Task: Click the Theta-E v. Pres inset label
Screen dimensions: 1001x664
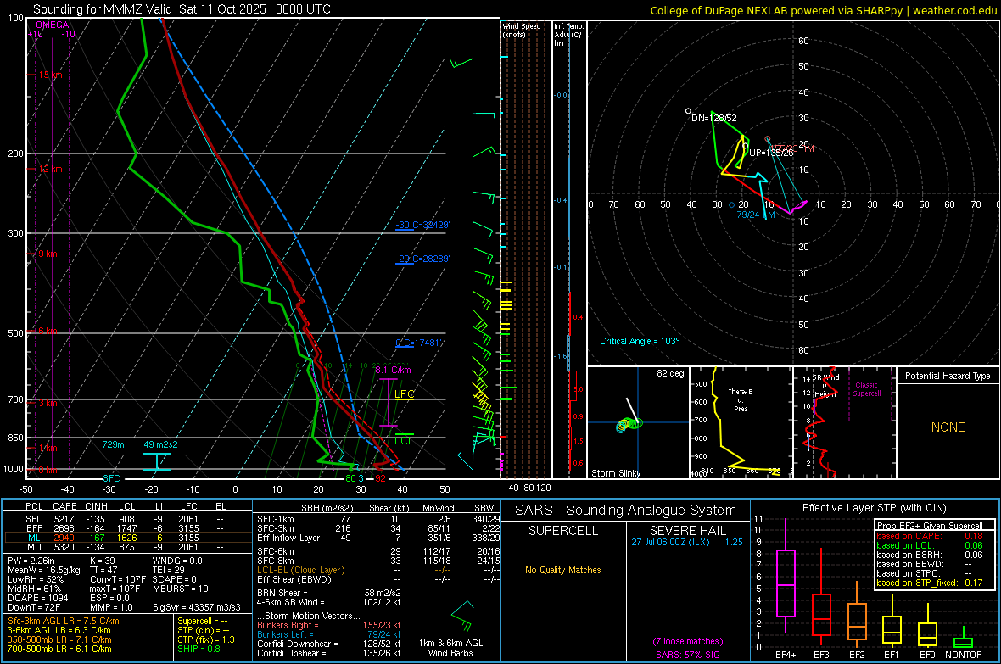Action: pos(741,399)
